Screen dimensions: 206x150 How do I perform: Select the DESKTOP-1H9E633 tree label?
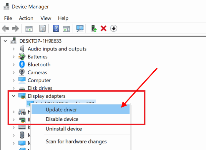pos(41,41)
